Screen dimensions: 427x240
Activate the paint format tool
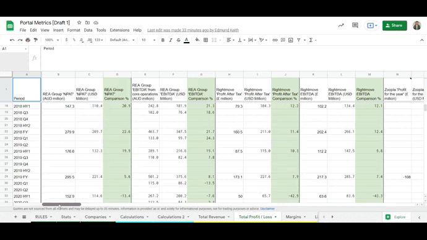pos(36,40)
